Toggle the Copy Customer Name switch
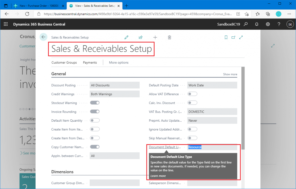The image size is (296, 189). 95,147
